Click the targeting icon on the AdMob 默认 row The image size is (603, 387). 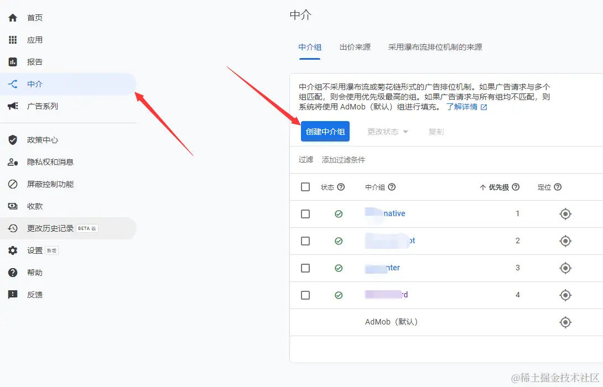[565, 322]
